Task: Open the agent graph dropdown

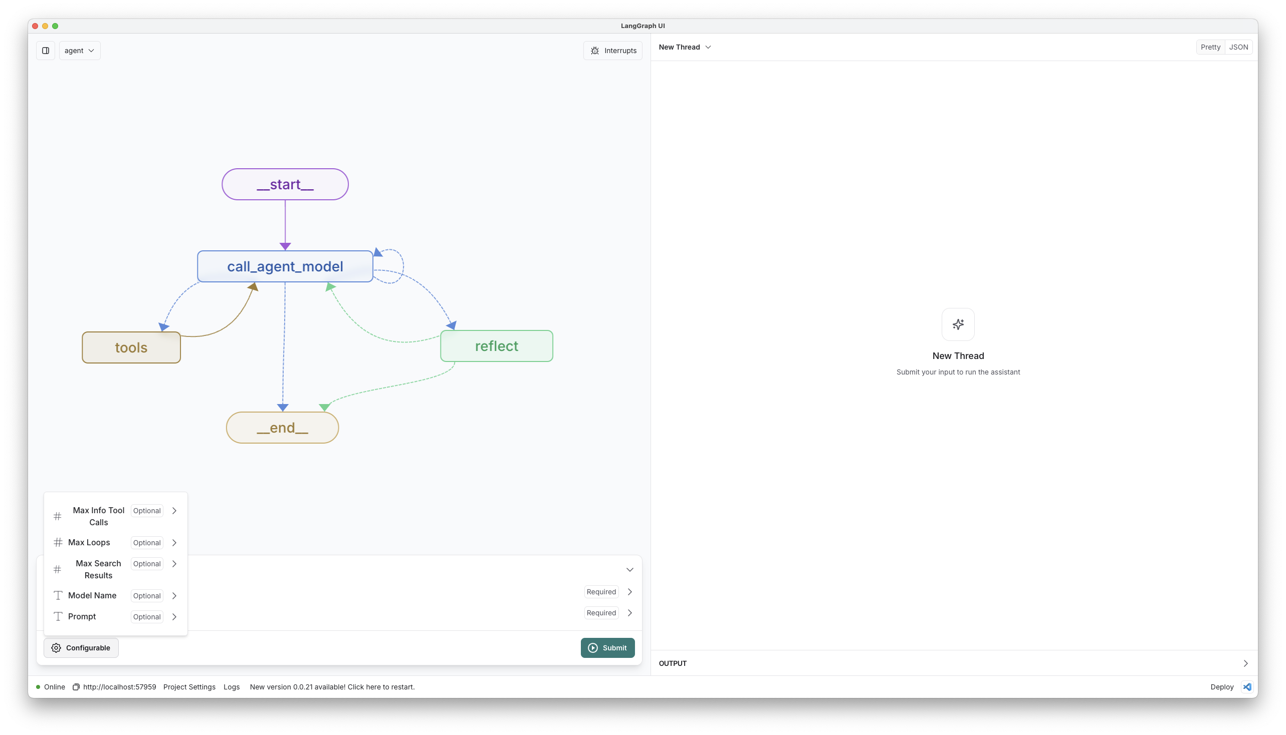Action: (79, 51)
